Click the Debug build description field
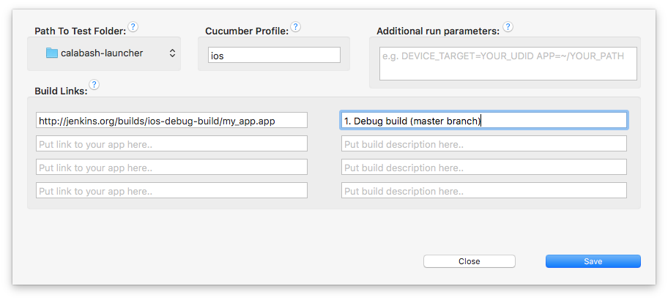 [484, 120]
